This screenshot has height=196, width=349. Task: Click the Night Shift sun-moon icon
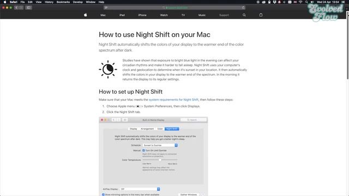click(108, 69)
